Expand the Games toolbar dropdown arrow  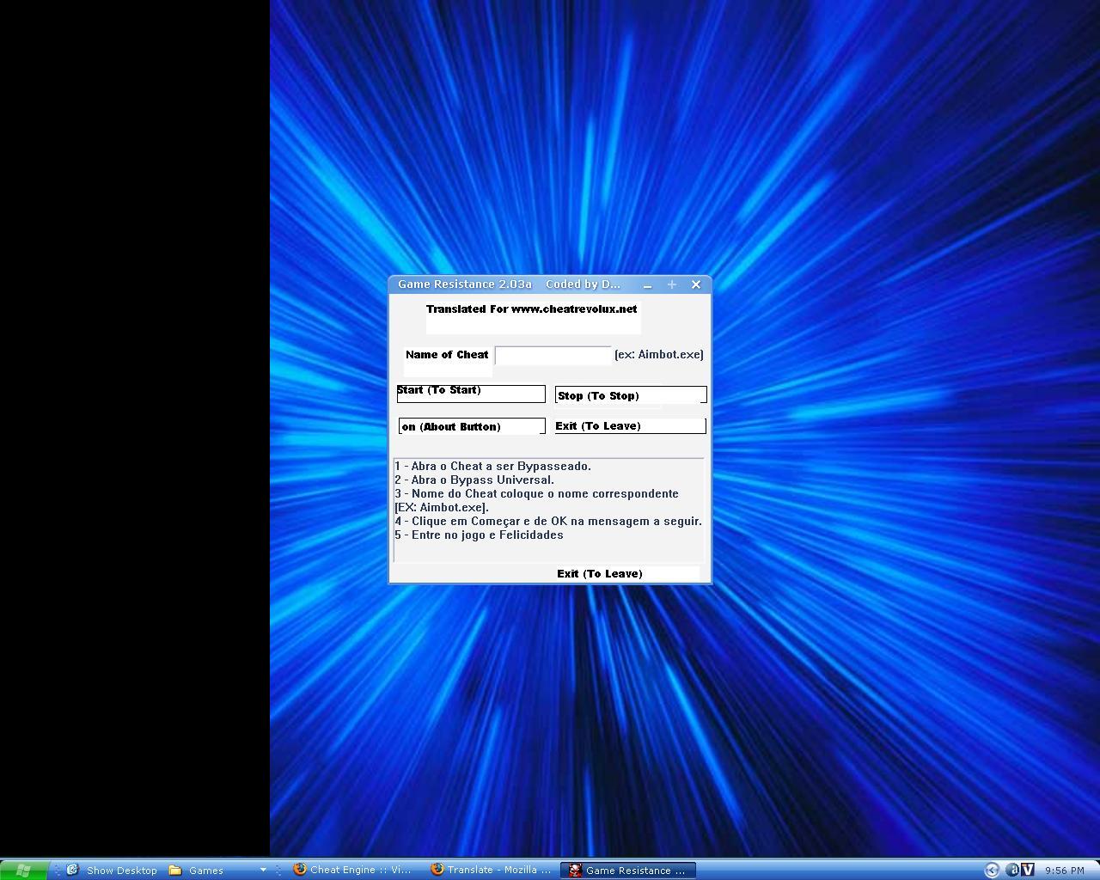click(x=263, y=870)
